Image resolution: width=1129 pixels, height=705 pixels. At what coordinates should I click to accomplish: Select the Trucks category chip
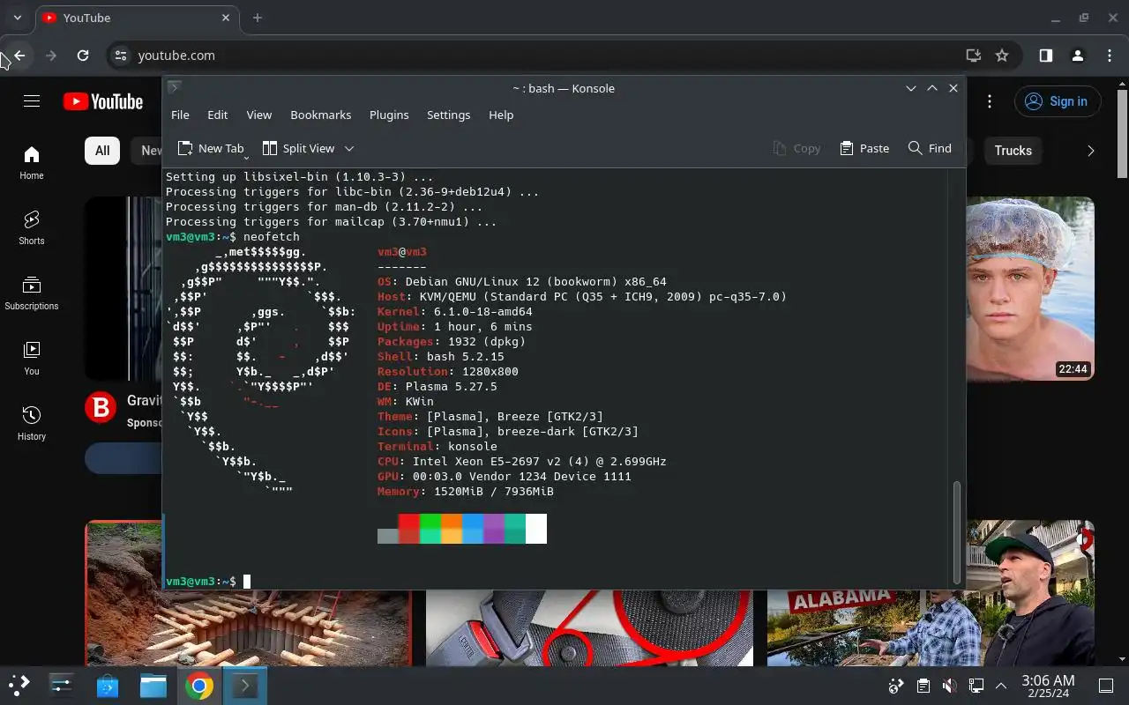[x=1013, y=151]
